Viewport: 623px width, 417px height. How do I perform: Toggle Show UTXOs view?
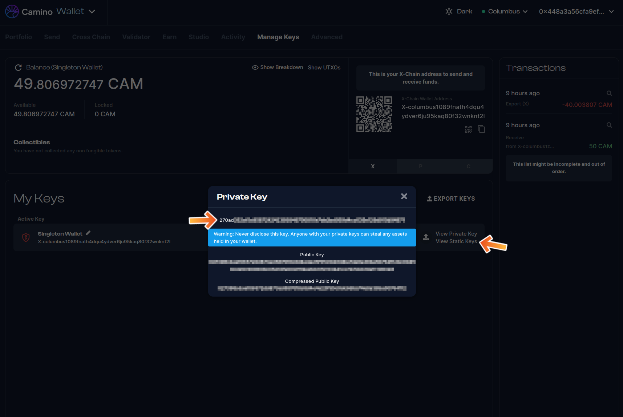pyautogui.click(x=324, y=68)
